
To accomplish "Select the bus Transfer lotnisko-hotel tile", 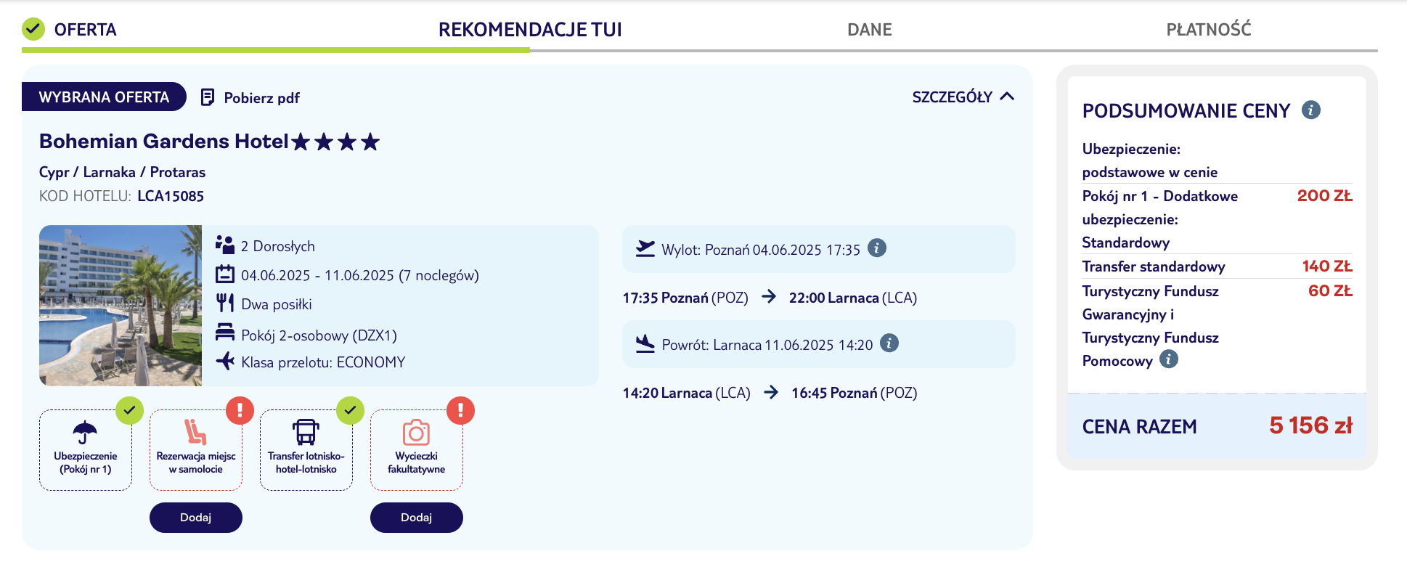I will click(306, 450).
